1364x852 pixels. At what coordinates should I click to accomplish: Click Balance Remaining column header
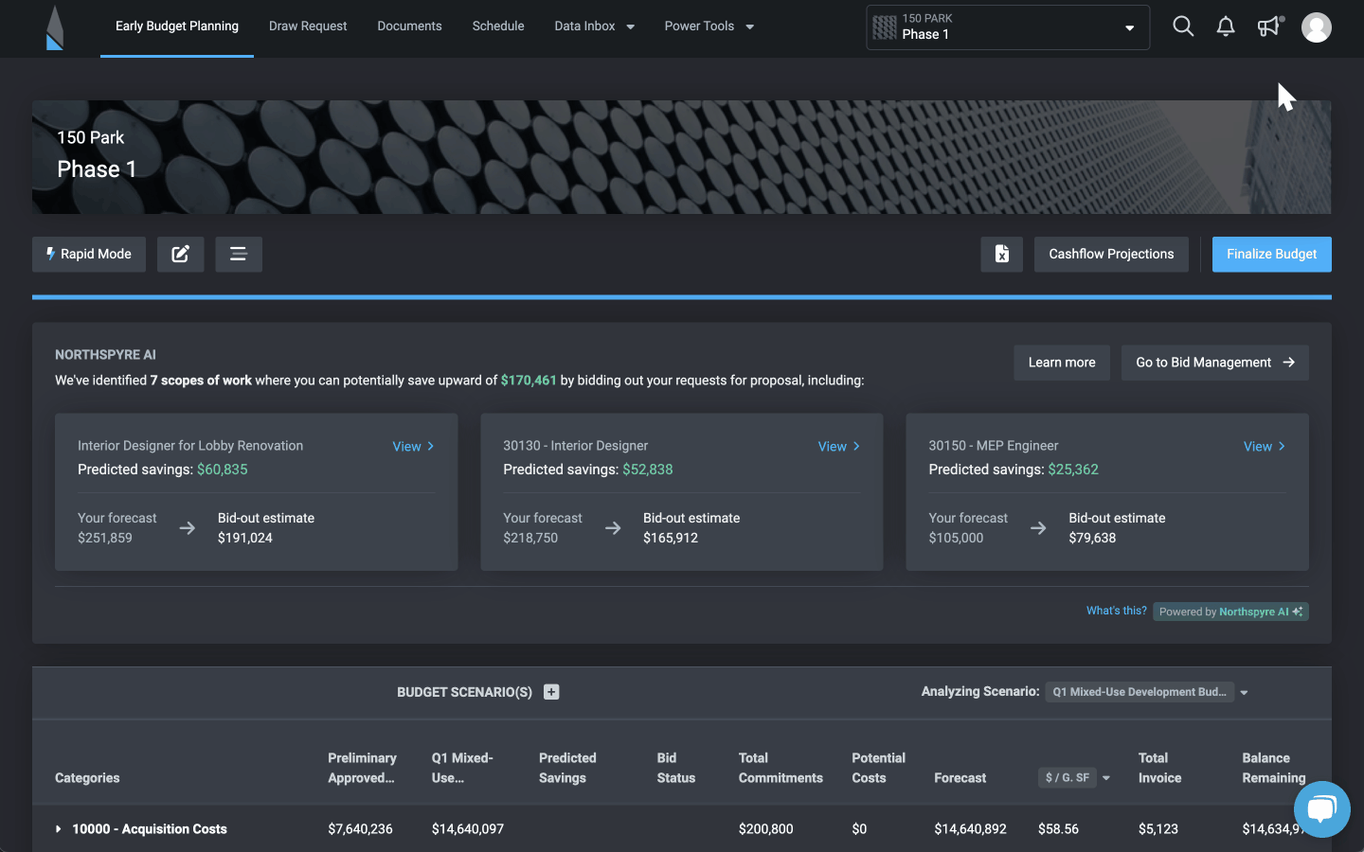(1274, 768)
